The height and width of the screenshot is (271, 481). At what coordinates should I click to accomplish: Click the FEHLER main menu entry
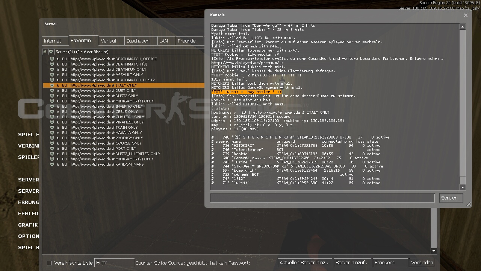coord(29,214)
